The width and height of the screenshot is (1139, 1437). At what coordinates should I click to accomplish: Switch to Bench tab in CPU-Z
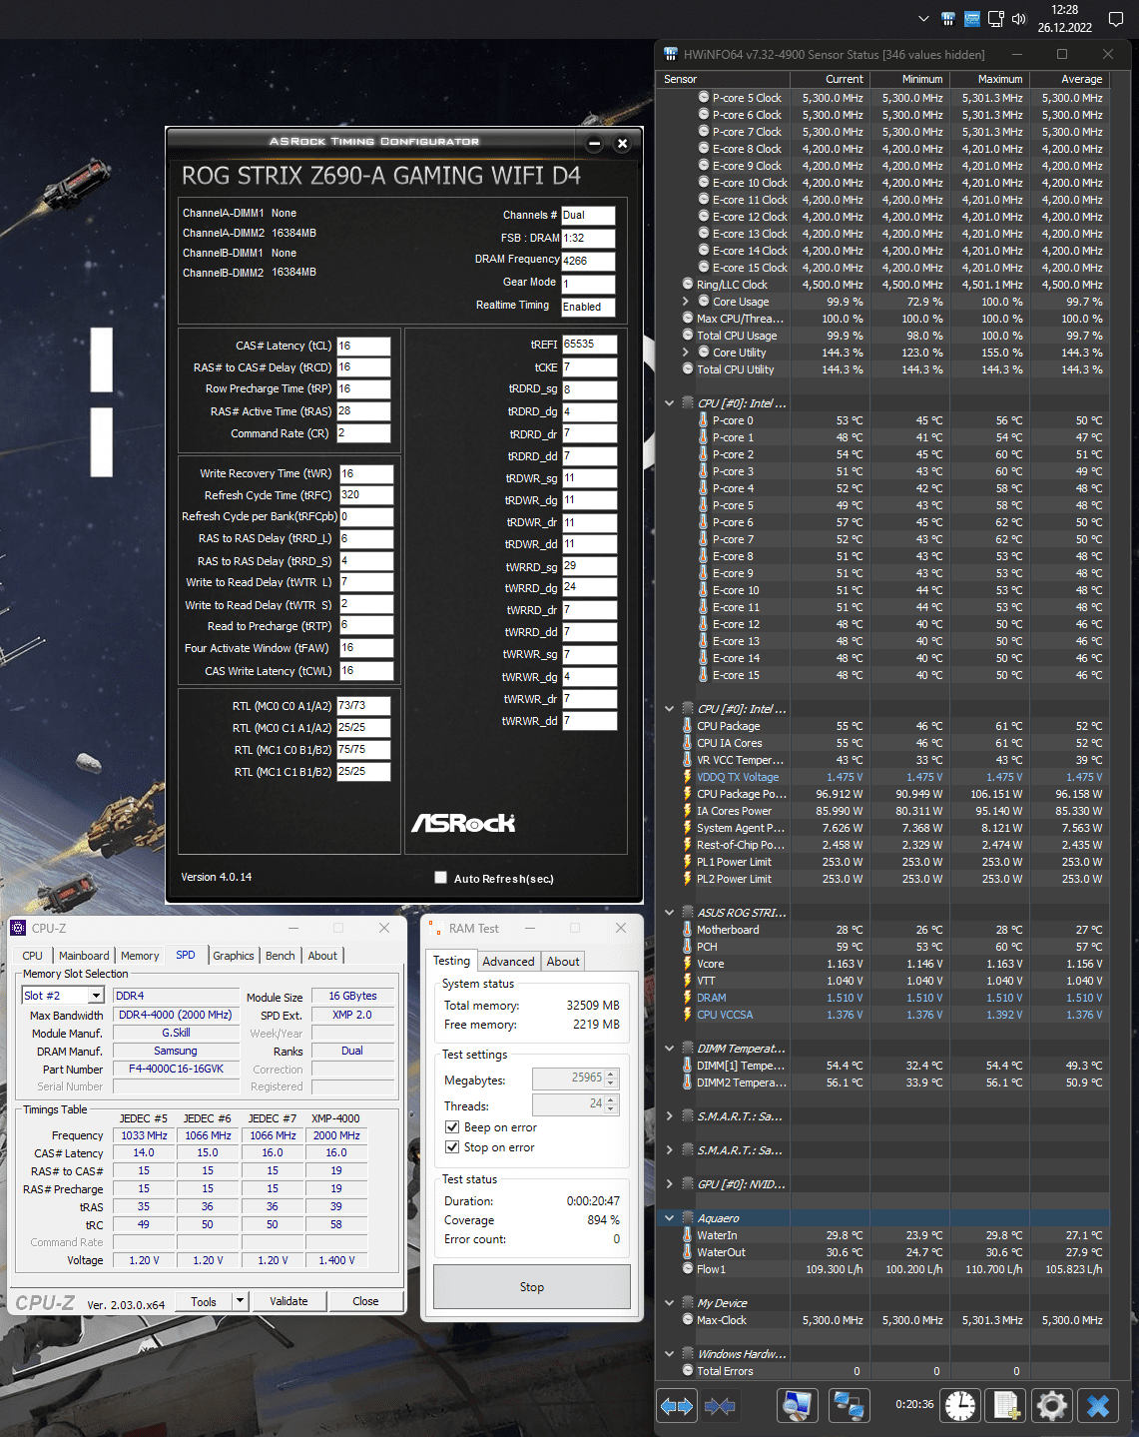pos(281,956)
